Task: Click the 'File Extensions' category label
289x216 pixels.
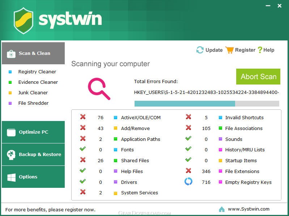Action: (x=242, y=172)
